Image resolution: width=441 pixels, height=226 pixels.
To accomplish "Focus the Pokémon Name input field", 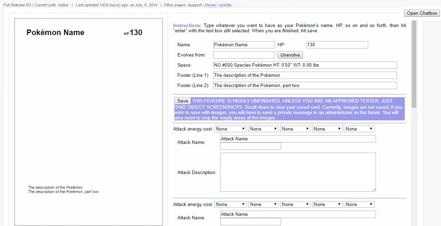I will point(244,45).
